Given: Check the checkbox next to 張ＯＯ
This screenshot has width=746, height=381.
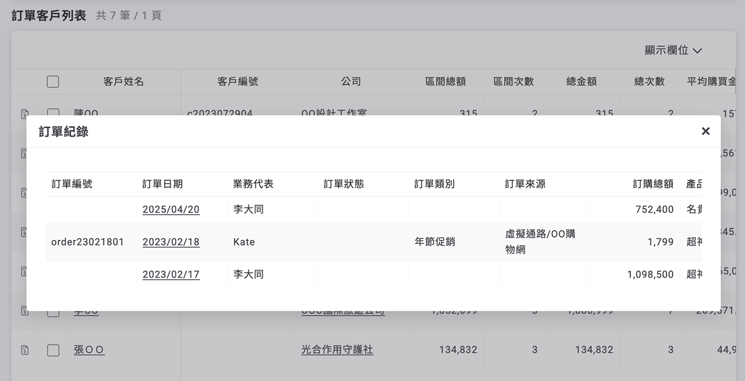Looking at the screenshot, I should pos(53,349).
